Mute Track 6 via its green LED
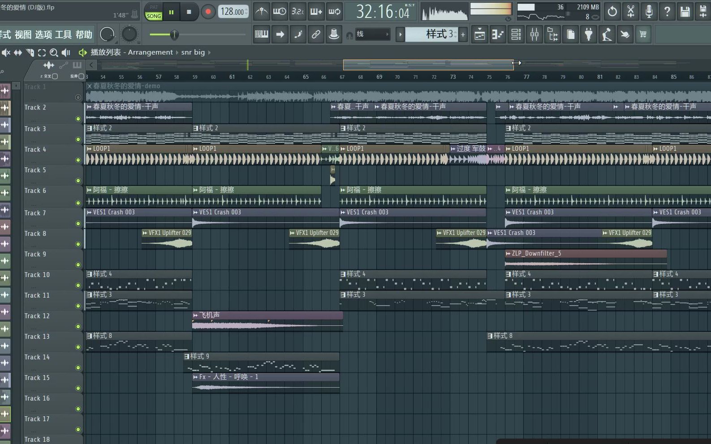Image resolution: width=711 pixels, height=444 pixels. click(78, 203)
